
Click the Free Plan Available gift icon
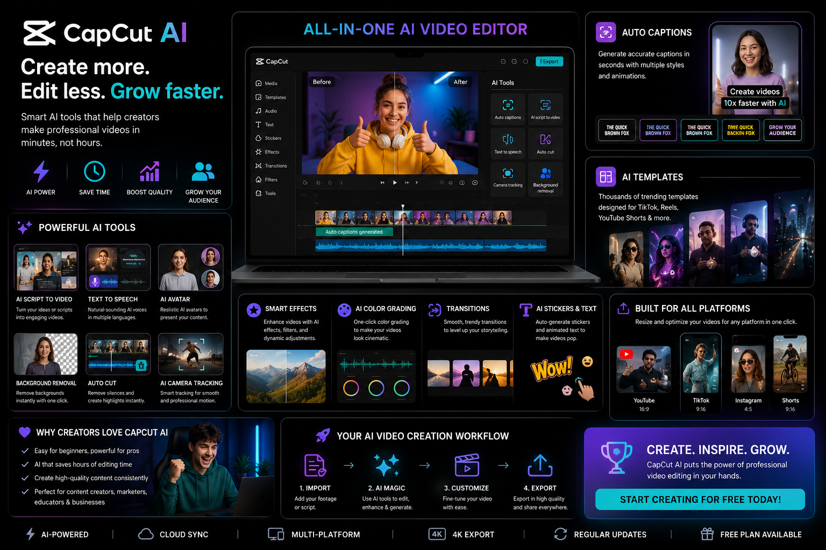coord(707,534)
